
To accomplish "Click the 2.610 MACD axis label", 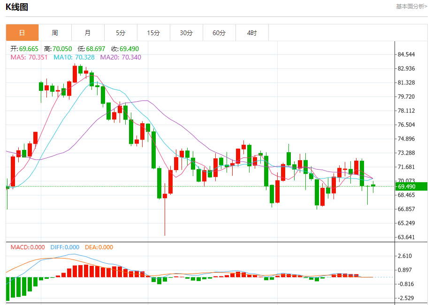I will click(405, 256).
